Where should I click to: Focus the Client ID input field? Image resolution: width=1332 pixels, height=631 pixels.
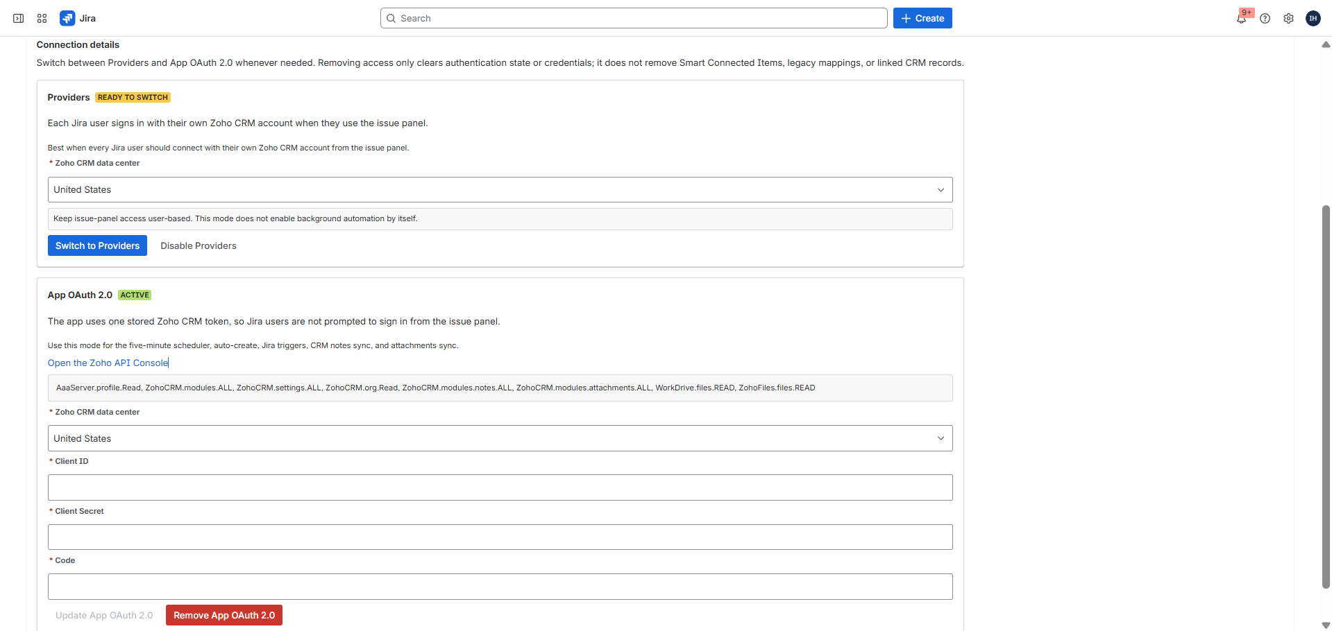pyautogui.click(x=499, y=487)
